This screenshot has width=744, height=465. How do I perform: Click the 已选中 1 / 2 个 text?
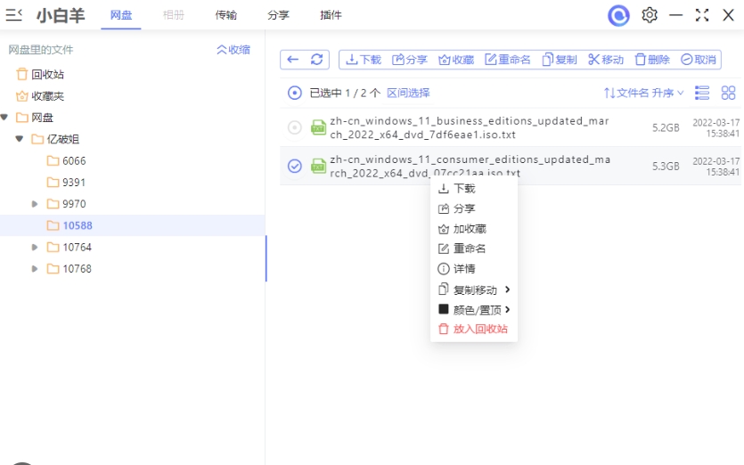click(x=345, y=93)
